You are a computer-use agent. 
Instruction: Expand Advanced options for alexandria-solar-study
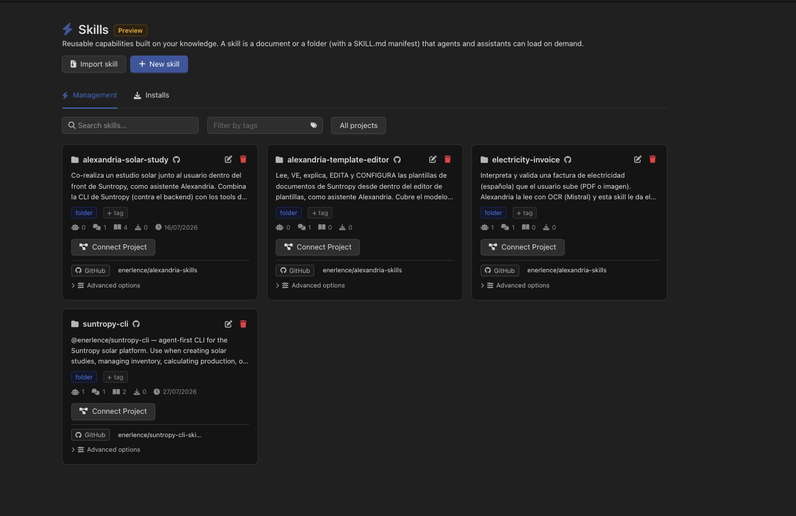tap(106, 285)
